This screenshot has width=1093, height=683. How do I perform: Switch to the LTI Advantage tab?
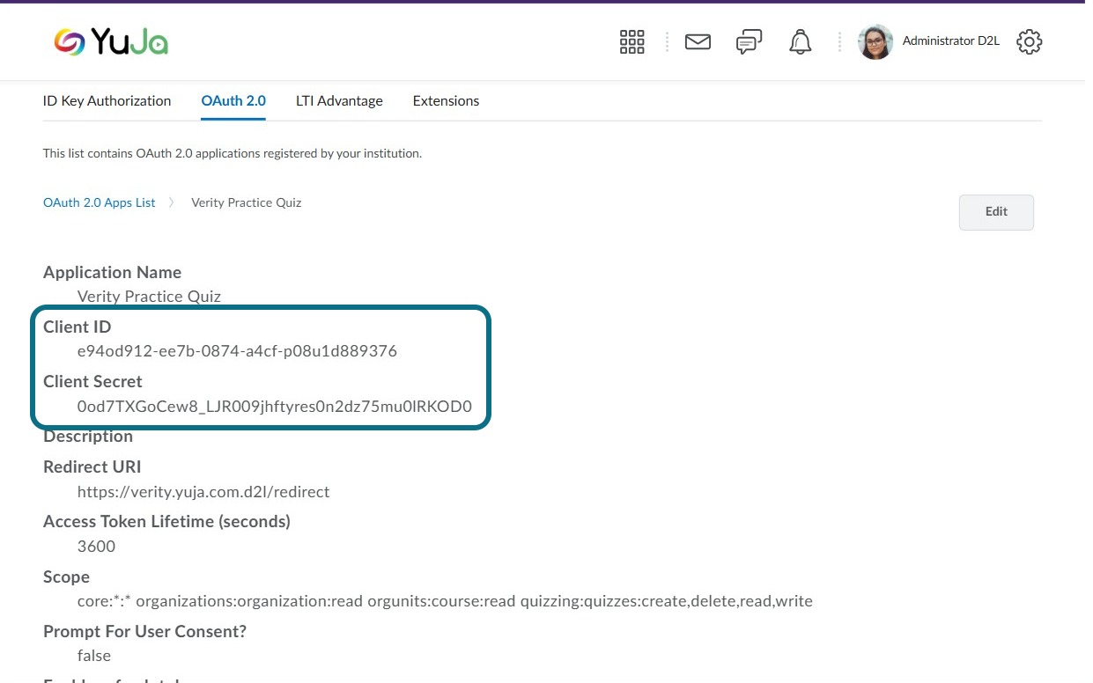pyautogui.click(x=339, y=100)
